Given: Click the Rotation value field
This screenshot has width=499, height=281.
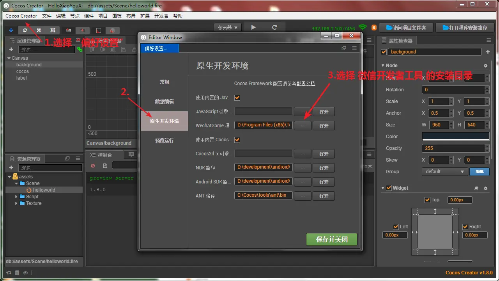Looking at the screenshot, I should tap(453, 90).
